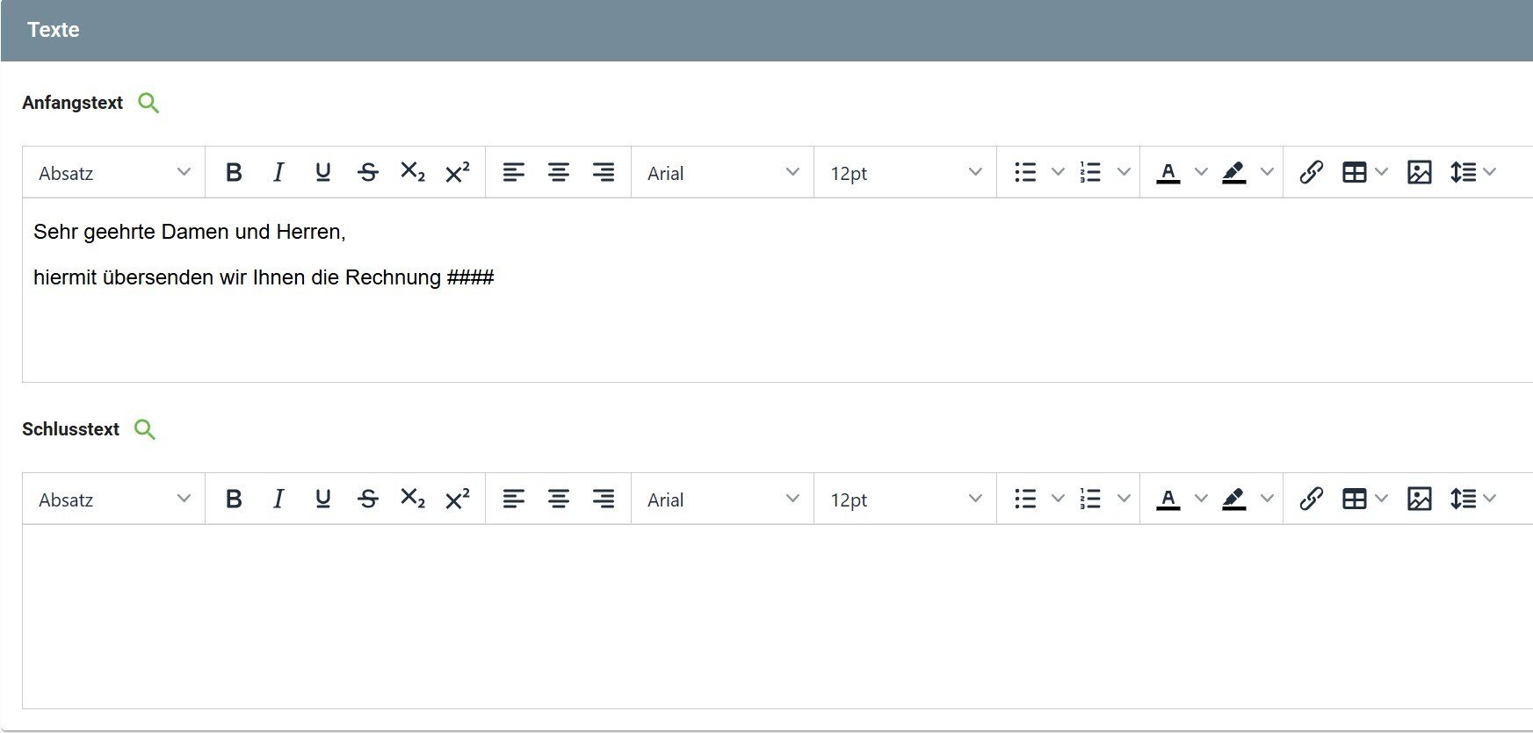Toggle bold in Anfangstext toolbar
The height and width of the screenshot is (733, 1533).
tap(234, 172)
